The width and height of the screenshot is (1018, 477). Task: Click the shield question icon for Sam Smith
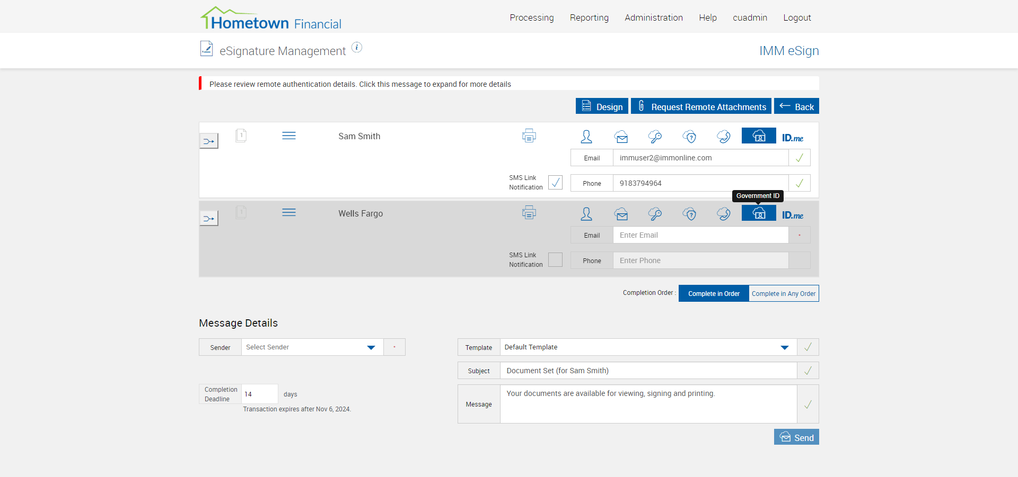click(689, 137)
